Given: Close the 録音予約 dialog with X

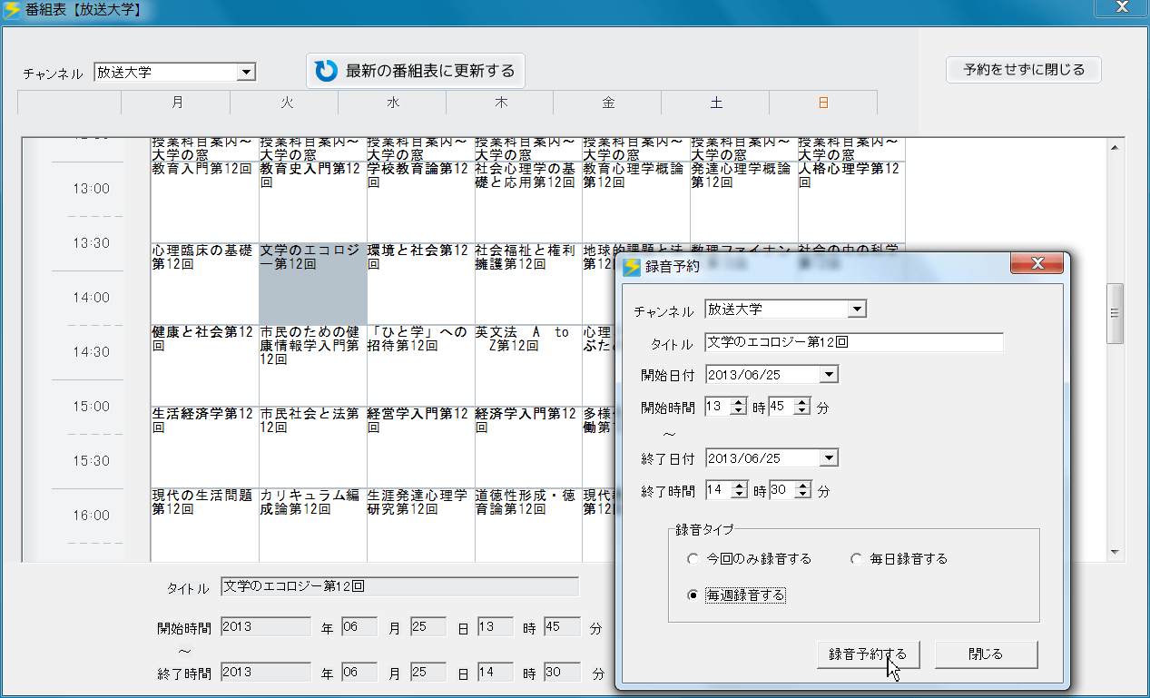Looking at the screenshot, I should pos(1037,264).
